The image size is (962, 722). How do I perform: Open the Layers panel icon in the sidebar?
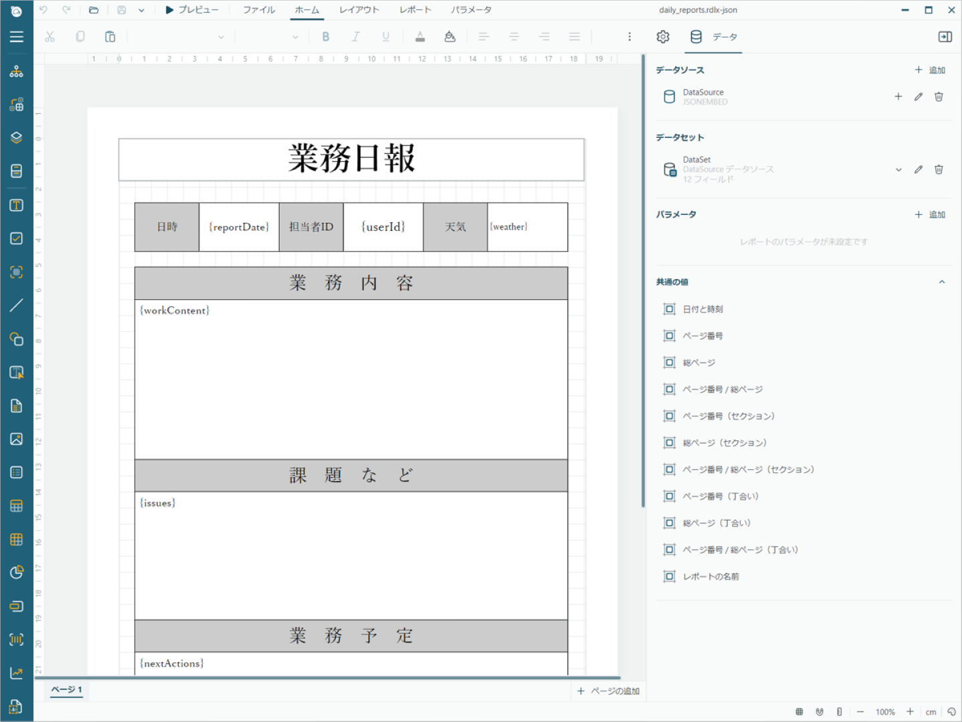tap(16, 138)
